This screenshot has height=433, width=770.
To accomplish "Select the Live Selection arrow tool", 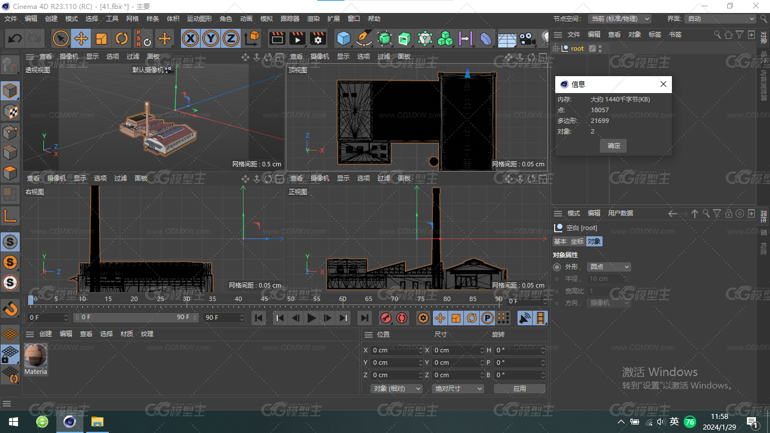I will point(61,38).
